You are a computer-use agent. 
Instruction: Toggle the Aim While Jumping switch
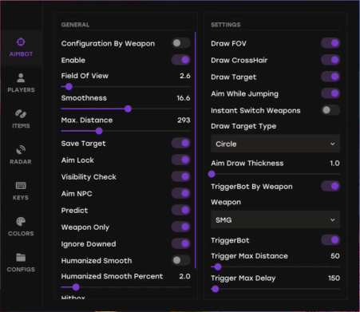pos(330,93)
